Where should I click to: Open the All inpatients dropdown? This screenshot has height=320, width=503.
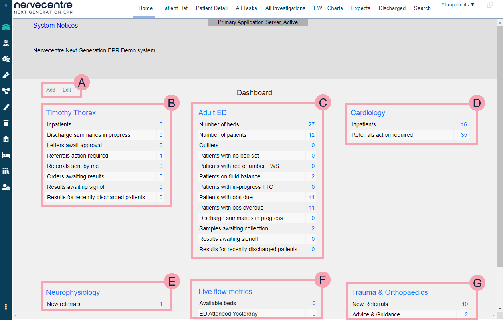(458, 5)
